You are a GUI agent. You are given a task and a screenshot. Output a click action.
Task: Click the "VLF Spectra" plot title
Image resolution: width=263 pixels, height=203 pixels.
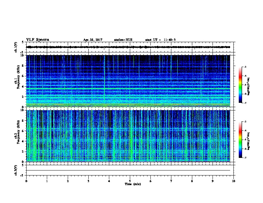tap(38, 40)
